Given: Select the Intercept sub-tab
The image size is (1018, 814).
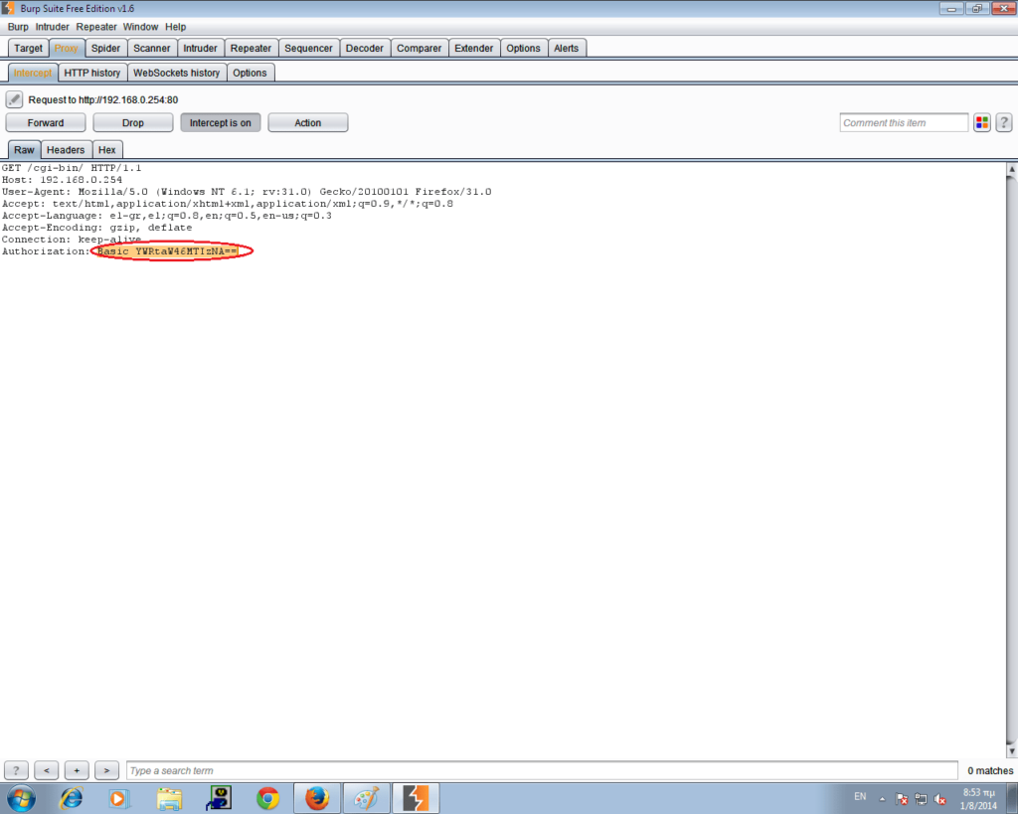Looking at the screenshot, I should pyautogui.click(x=33, y=73).
